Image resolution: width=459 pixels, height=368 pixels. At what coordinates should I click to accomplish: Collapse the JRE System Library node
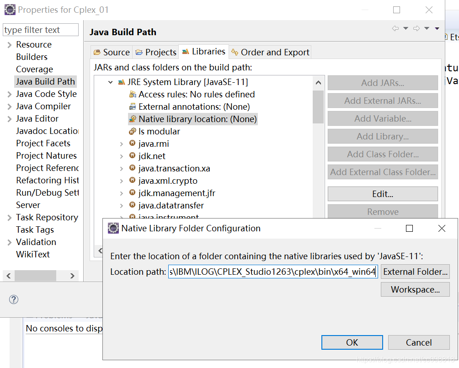pyautogui.click(x=110, y=82)
